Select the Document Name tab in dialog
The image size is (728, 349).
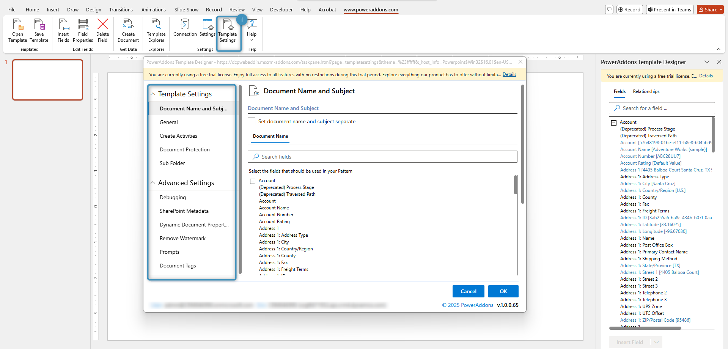tap(270, 136)
